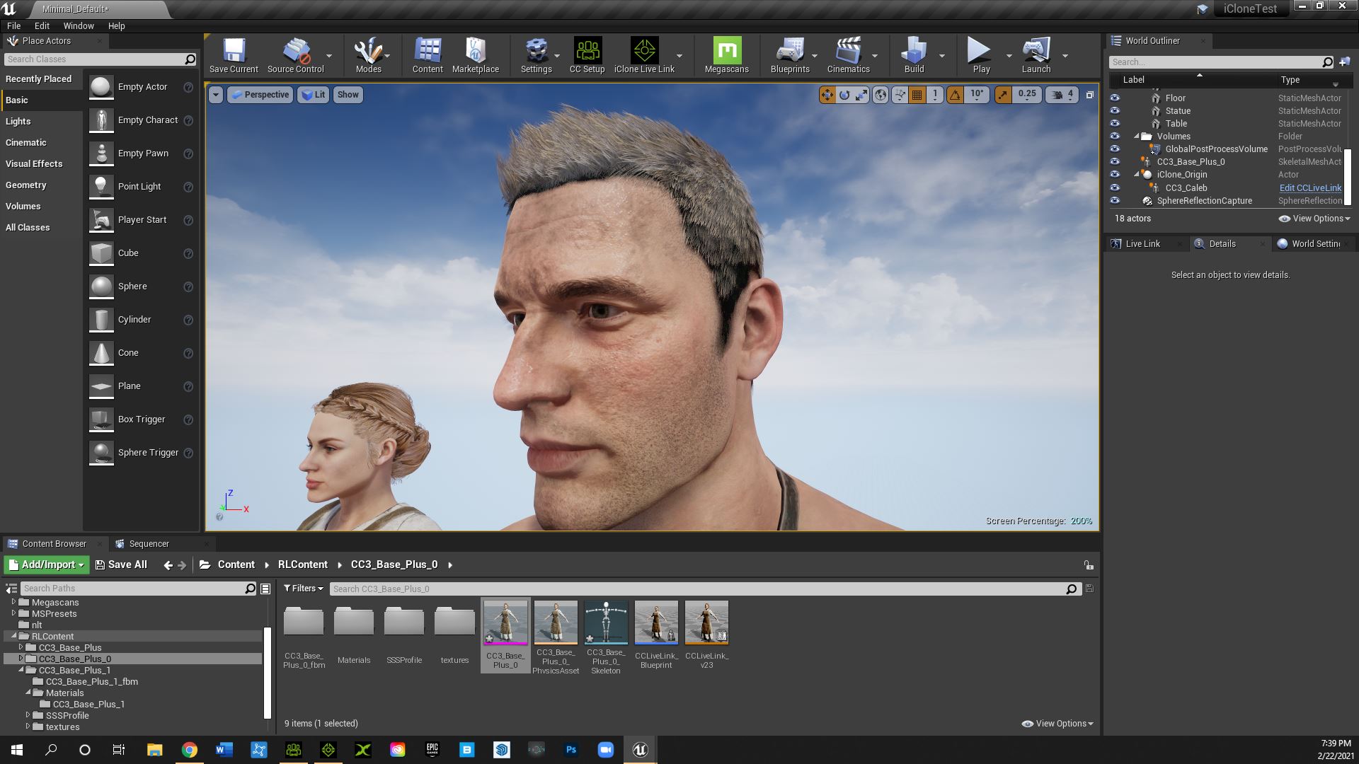Viewport: 1359px width, 764px height.
Task: Open the Help menu
Action: point(116,25)
